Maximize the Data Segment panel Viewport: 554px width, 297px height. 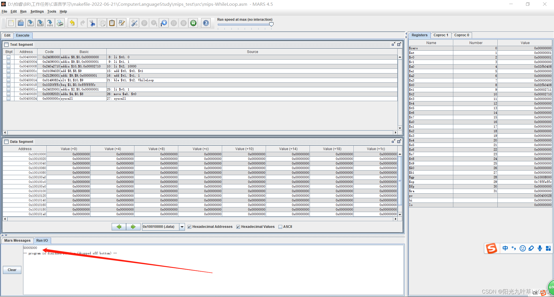(399, 141)
